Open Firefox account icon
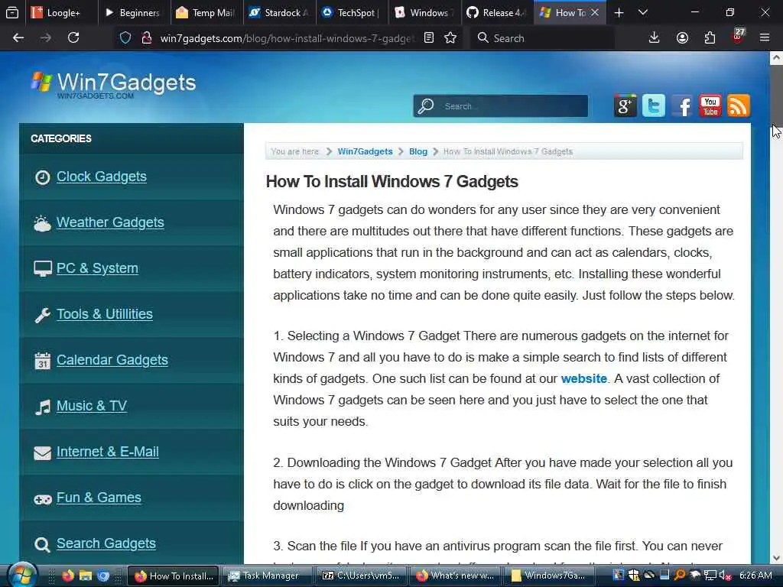 682,38
